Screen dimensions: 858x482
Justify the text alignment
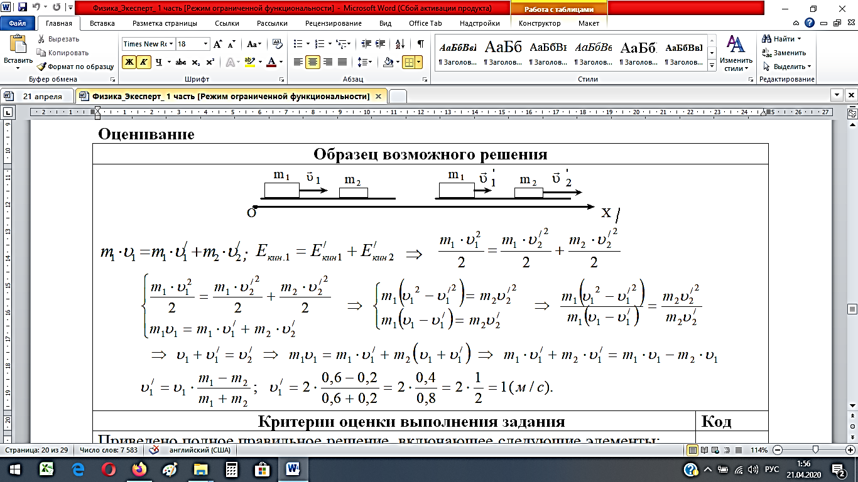pyautogui.click(x=342, y=62)
